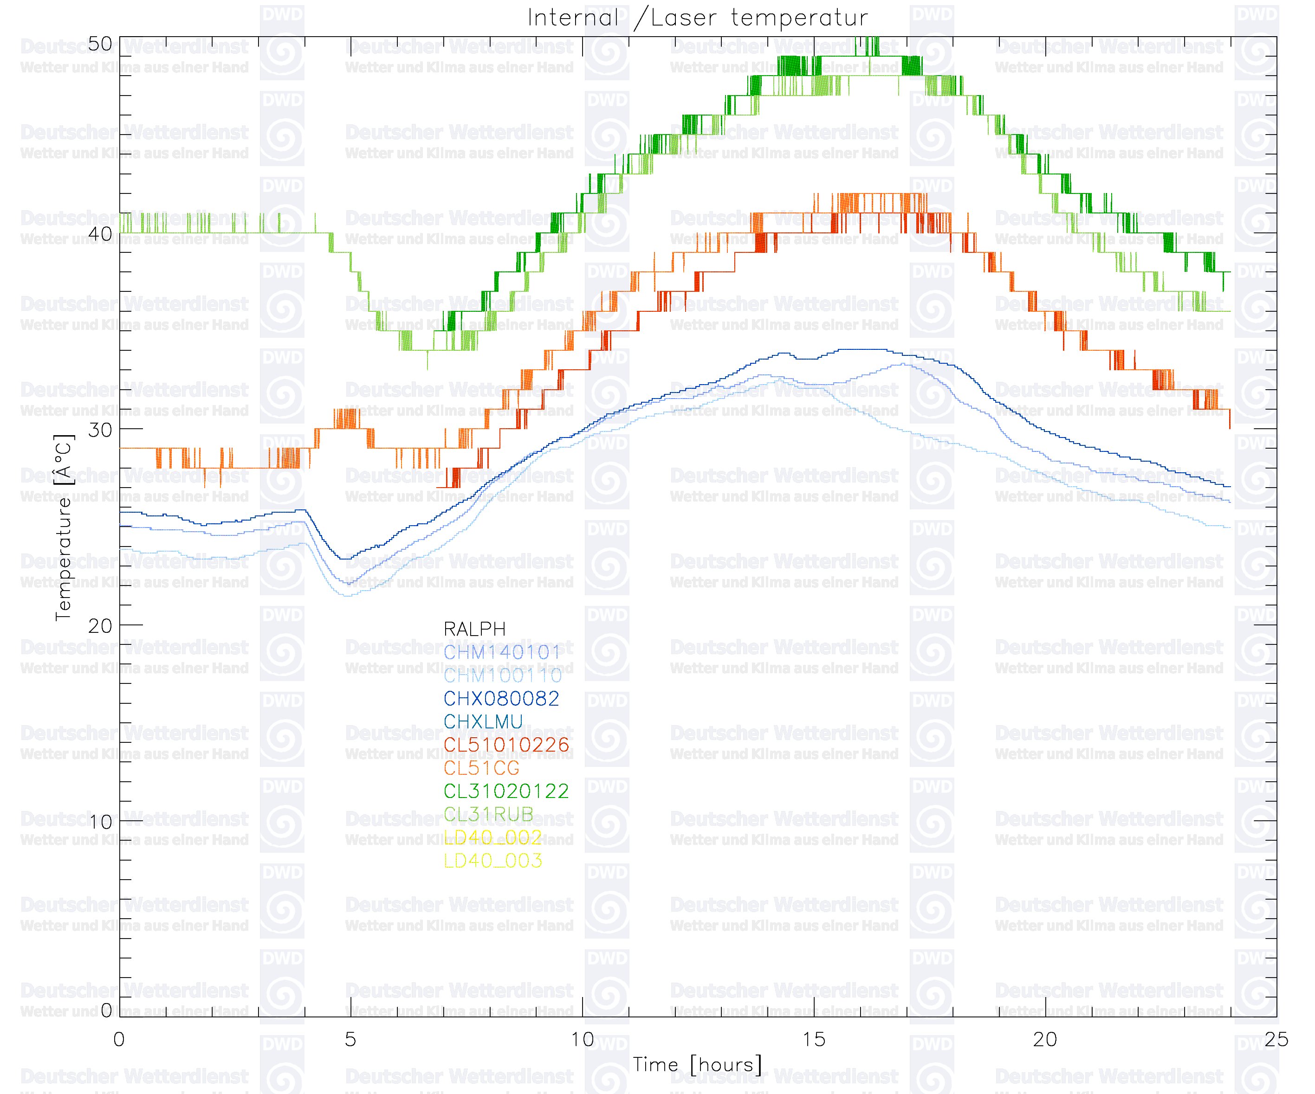Click the 30 tick label on y-axis
The image size is (1315, 1094).
(x=99, y=430)
